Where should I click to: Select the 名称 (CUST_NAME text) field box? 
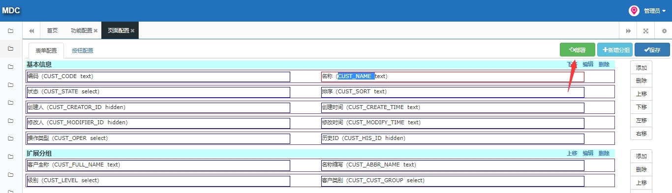click(x=453, y=77)
